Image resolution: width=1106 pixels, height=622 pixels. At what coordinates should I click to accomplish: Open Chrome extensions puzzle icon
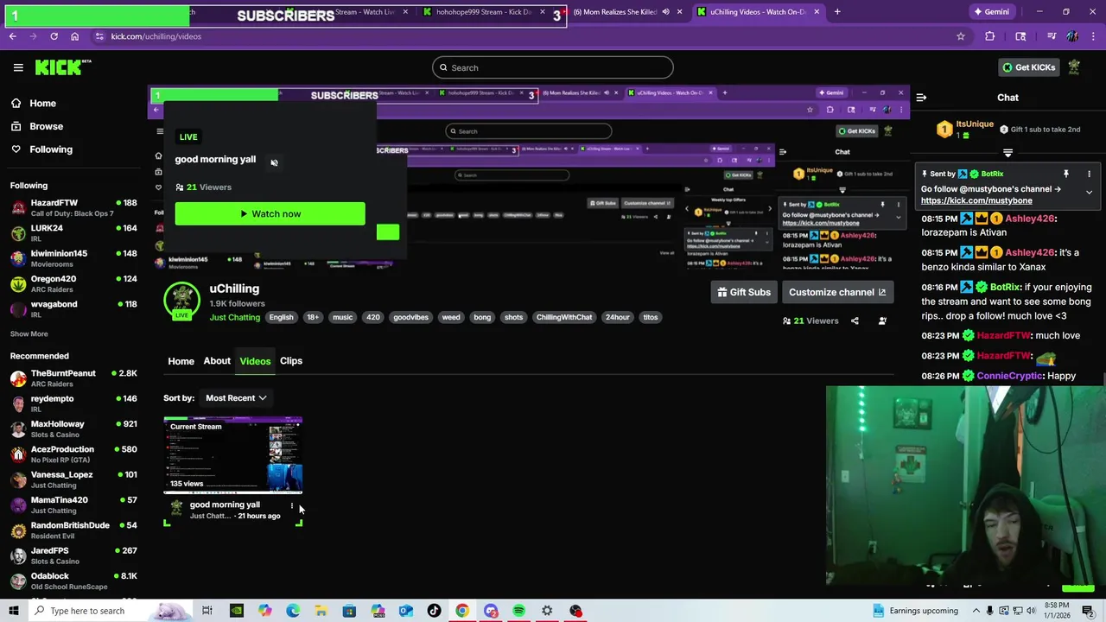[990, 36]
